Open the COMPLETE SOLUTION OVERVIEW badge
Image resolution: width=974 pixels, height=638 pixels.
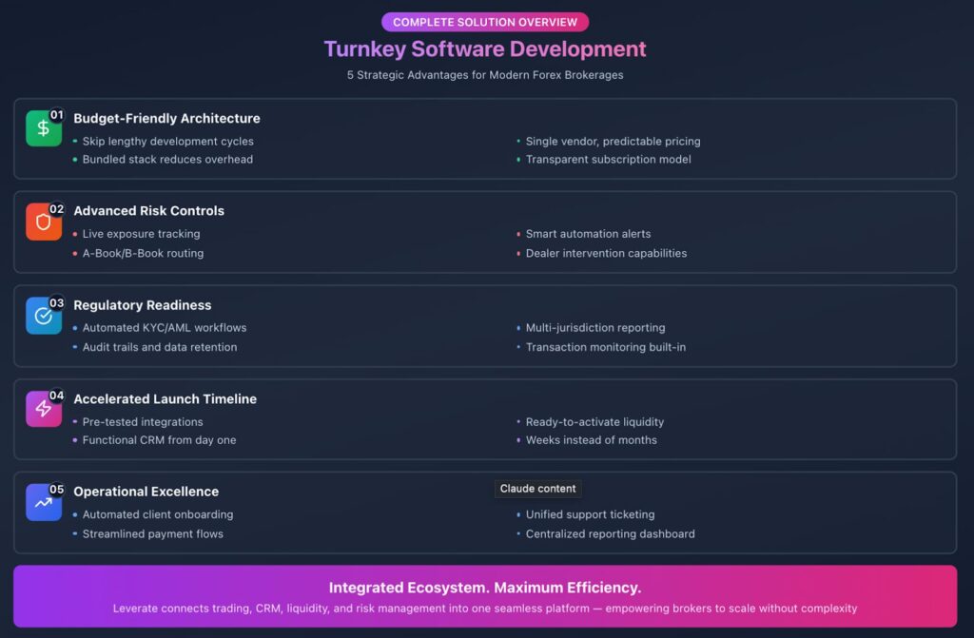(x=485, y=21)
